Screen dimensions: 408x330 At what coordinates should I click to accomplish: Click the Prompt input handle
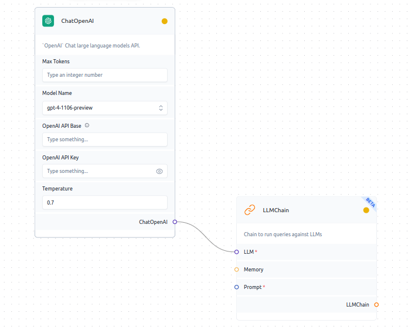[x=236, y=287]
